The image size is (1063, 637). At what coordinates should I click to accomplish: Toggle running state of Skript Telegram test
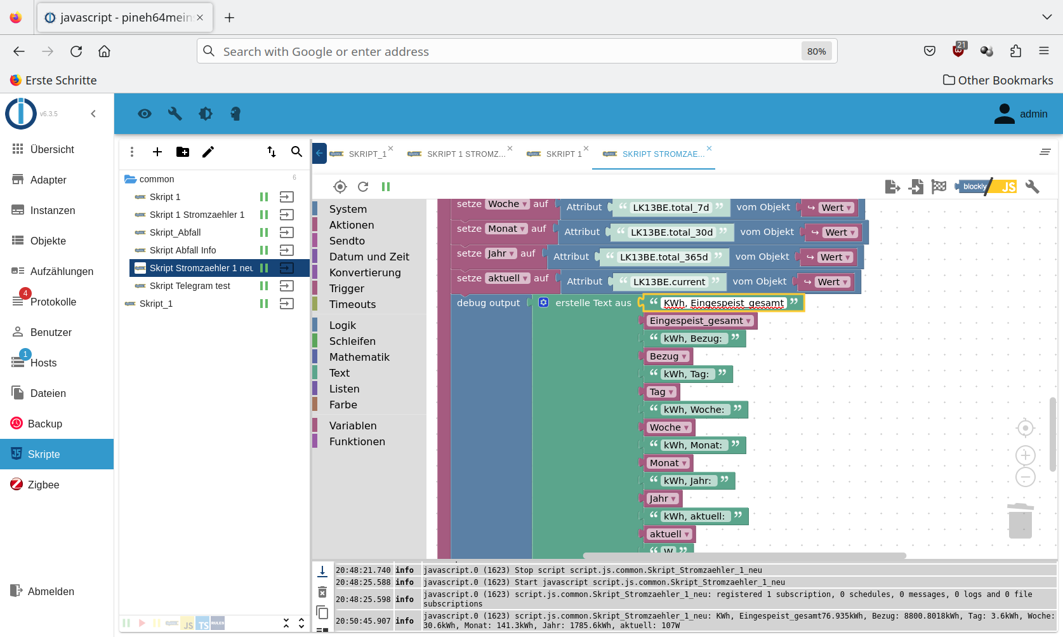tap(264, 286)
